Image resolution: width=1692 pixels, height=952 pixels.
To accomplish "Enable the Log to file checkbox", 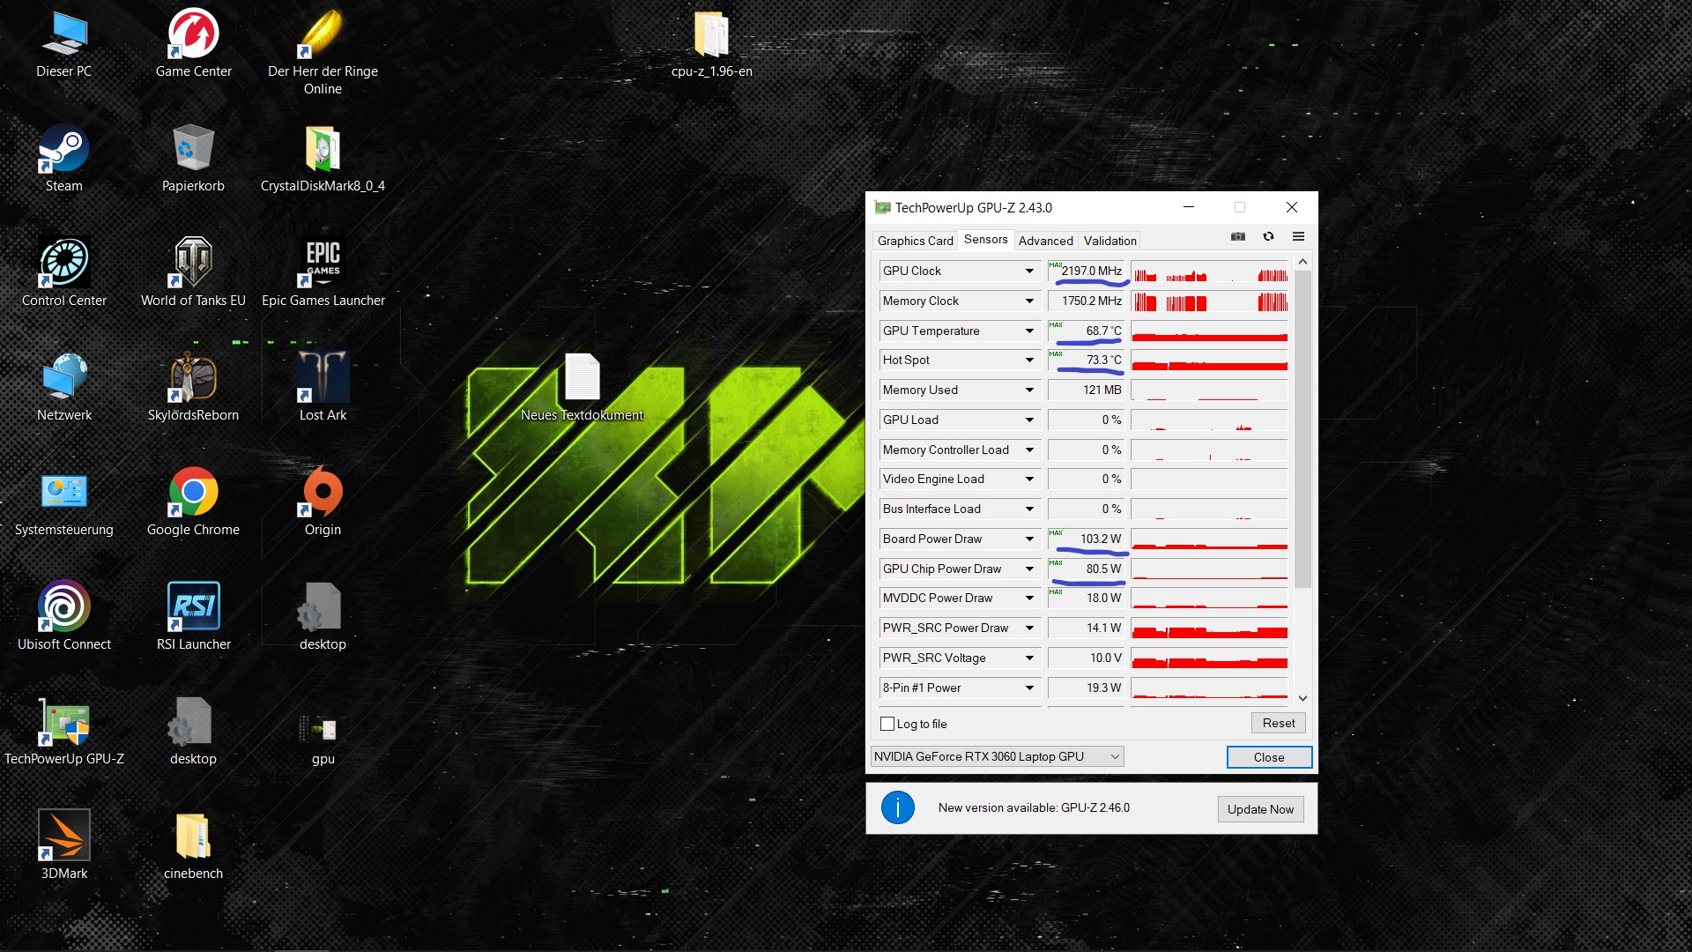I will coord(887,724).
